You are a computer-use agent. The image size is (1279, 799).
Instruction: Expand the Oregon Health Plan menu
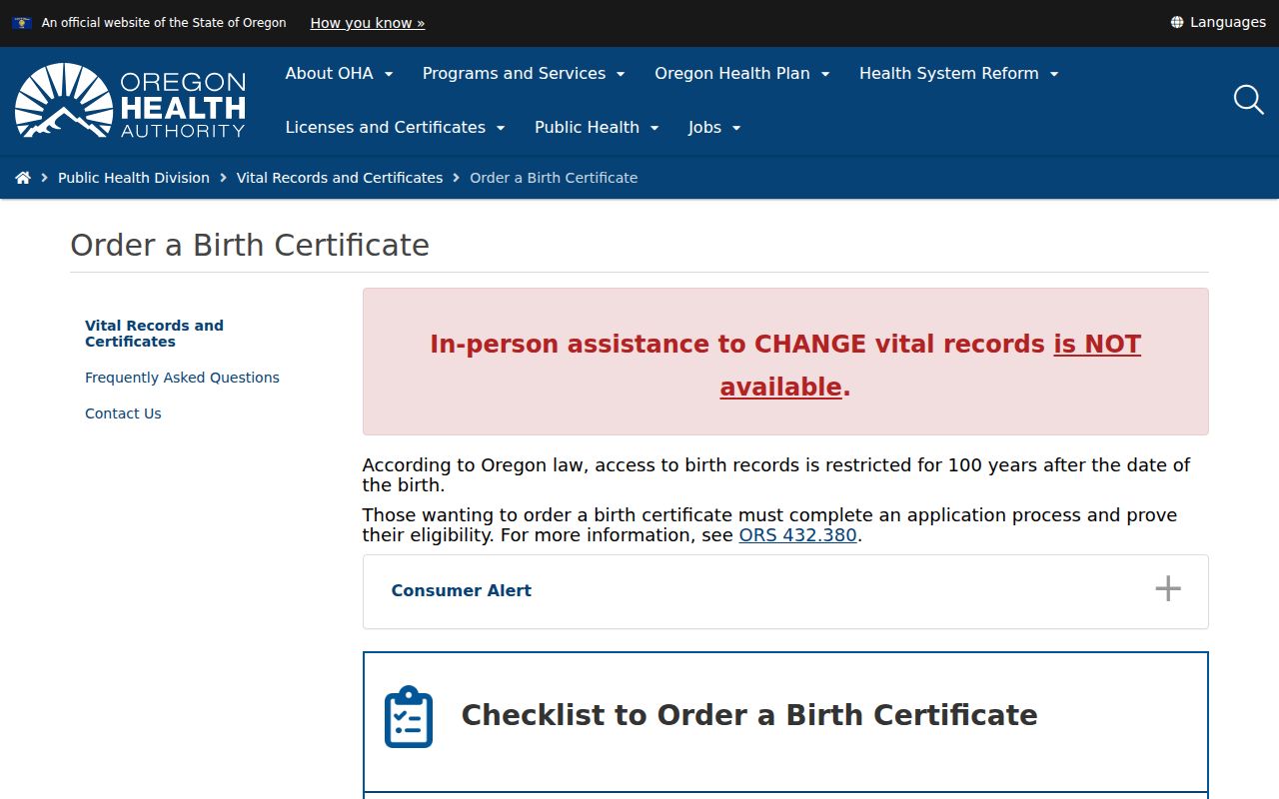click(742, 73)
